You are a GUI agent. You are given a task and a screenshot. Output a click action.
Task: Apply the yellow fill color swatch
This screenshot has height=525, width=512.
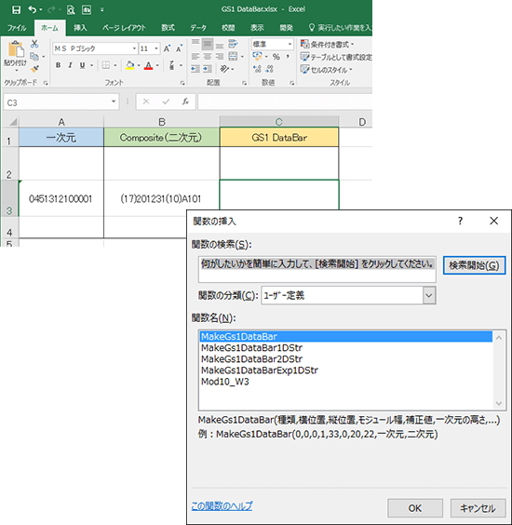pyautogui.click(x=130, y=65)
